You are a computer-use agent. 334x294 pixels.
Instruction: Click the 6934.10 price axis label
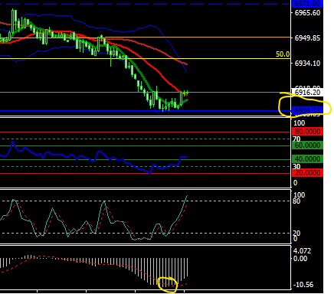pos(307,63)
